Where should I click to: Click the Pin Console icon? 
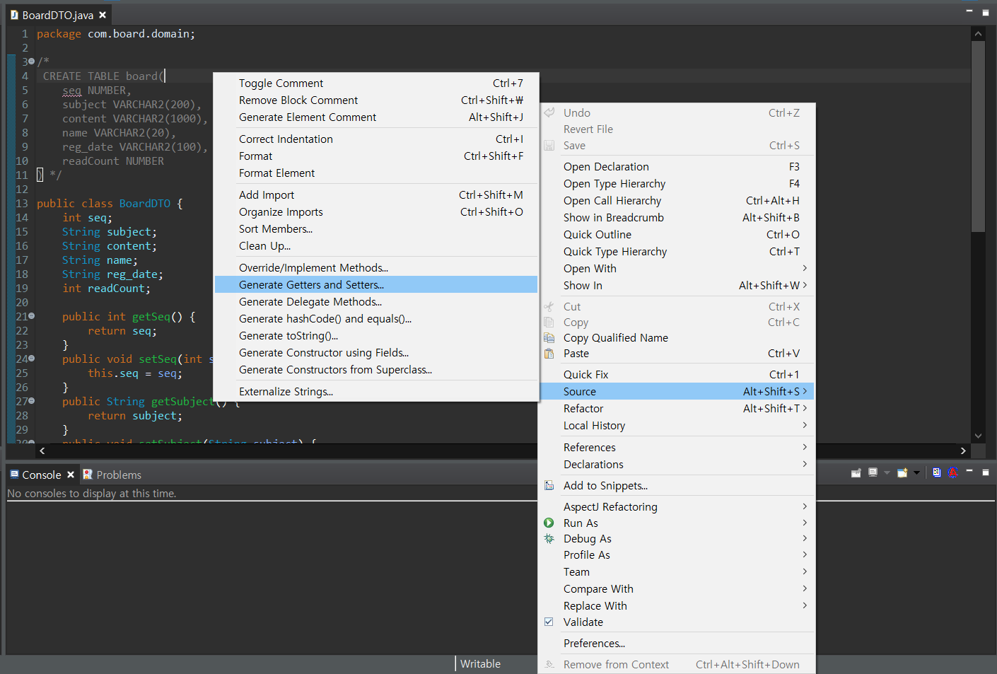856,472
